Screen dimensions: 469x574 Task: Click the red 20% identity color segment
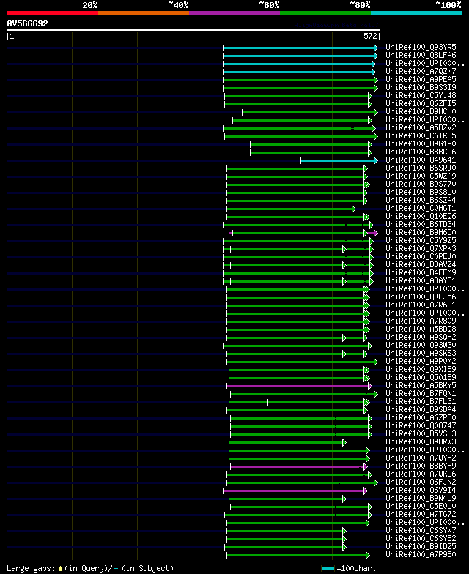[53, 13]
